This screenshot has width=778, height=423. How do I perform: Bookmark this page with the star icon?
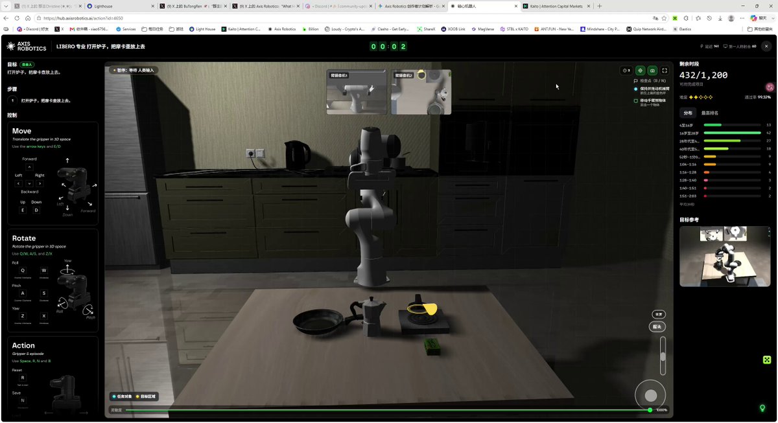tap(665, 18)
